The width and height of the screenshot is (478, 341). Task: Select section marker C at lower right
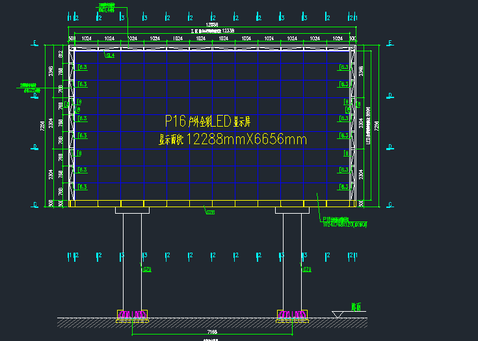[390, 204]
